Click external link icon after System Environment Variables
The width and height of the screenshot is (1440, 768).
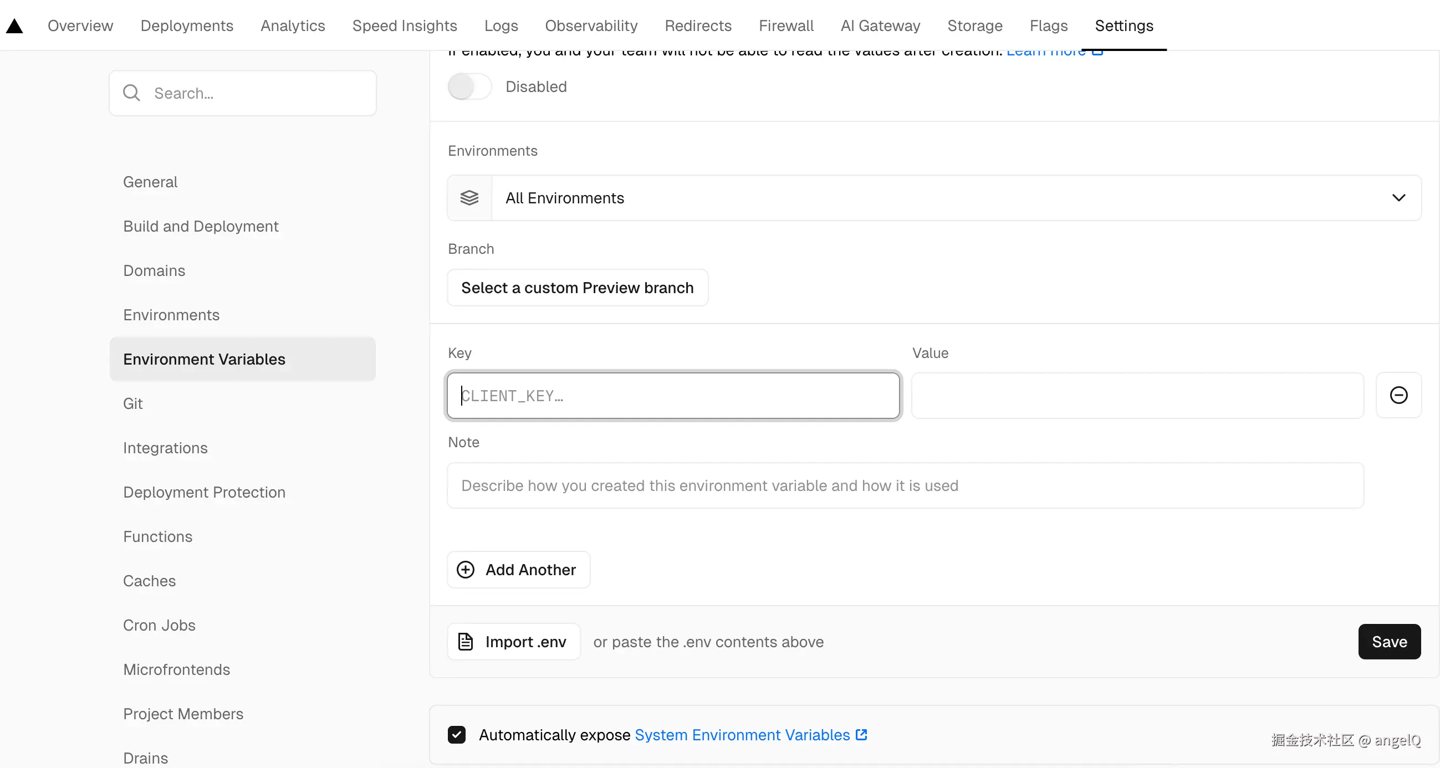pyautogui.click(x=861, y=734)
